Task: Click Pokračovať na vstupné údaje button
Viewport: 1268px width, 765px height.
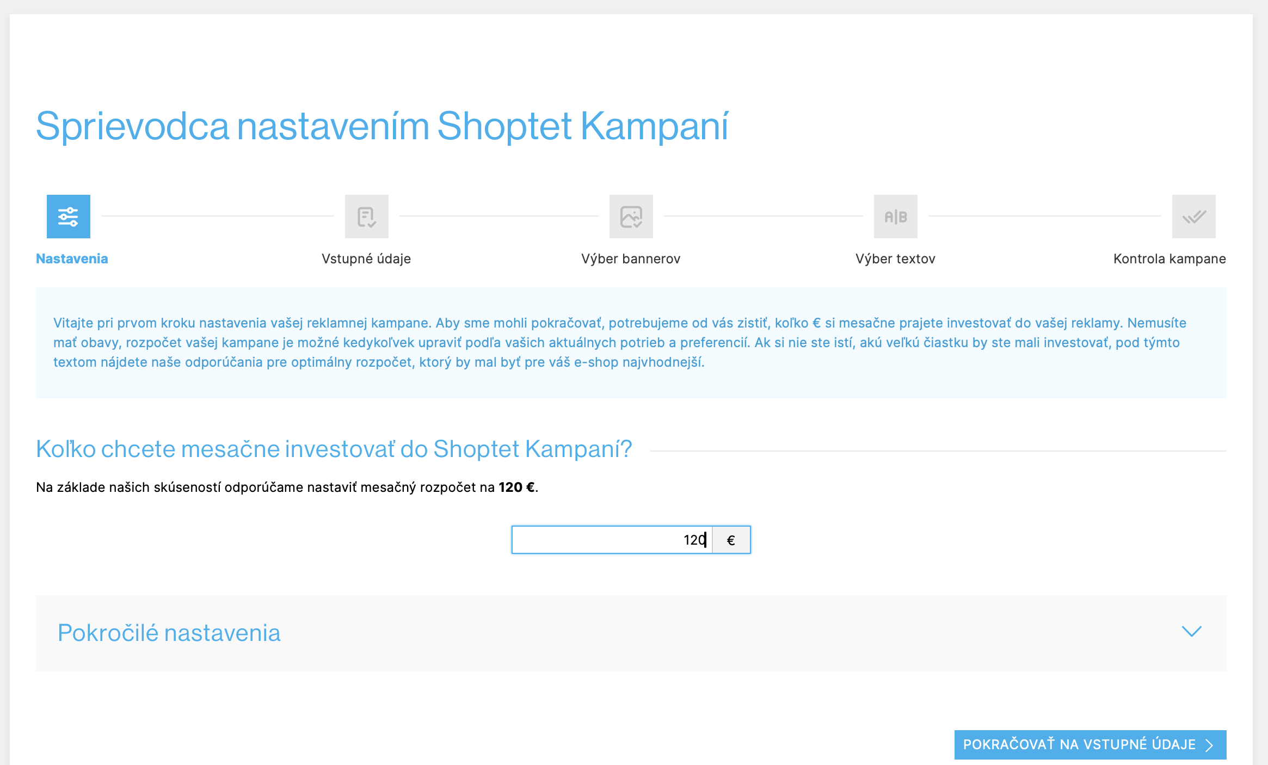Action: pyautogui.click(x=1090, y=744)
